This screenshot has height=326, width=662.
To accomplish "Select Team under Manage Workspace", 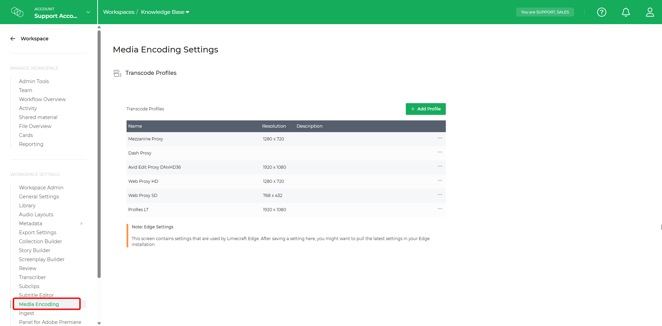I will pos(26,90).
